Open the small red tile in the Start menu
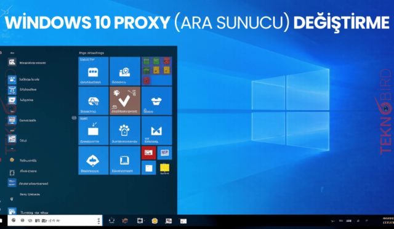Screen dimensions: 394x229 (x=148, y=153)
